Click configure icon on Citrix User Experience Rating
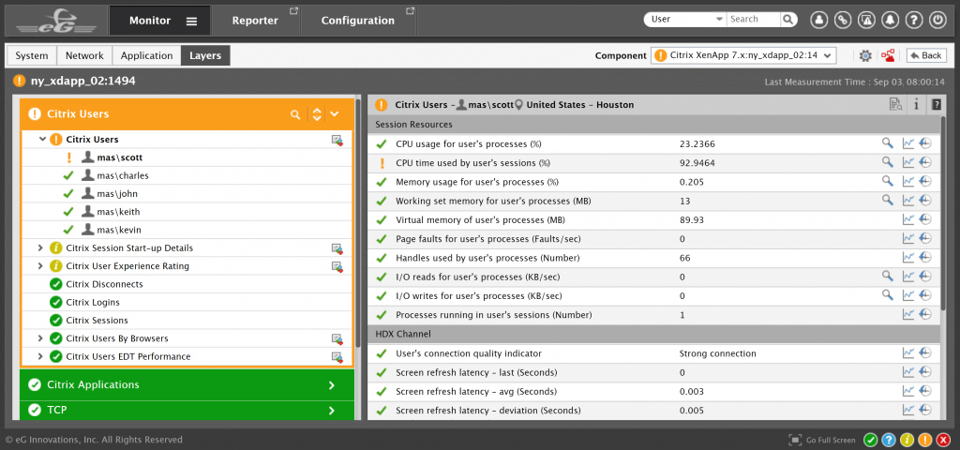 tap(337, 266)
